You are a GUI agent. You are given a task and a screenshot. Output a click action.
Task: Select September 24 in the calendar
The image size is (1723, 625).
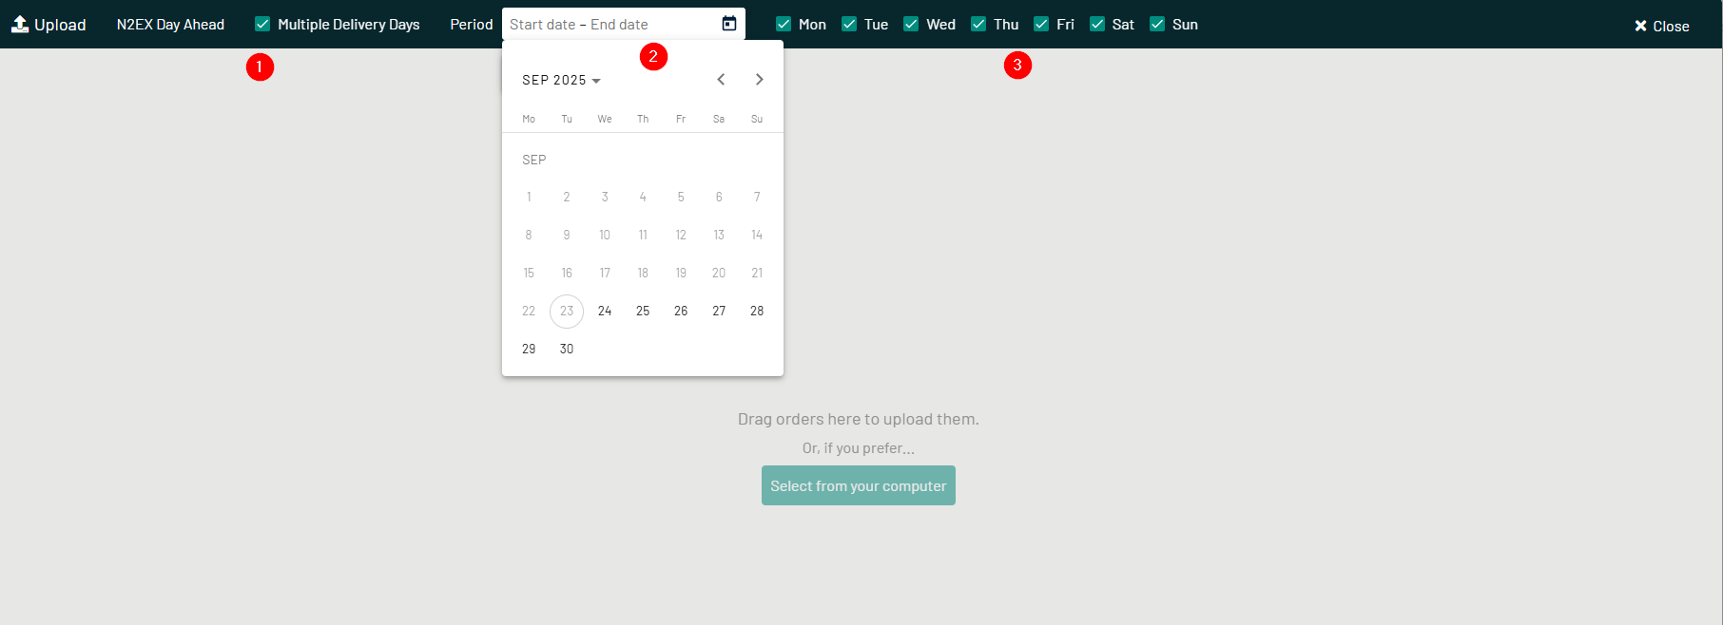click(x=605, y=311)
